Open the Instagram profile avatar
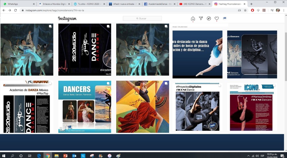The height and width of the screenshot is (158, 287). (224, 18)
